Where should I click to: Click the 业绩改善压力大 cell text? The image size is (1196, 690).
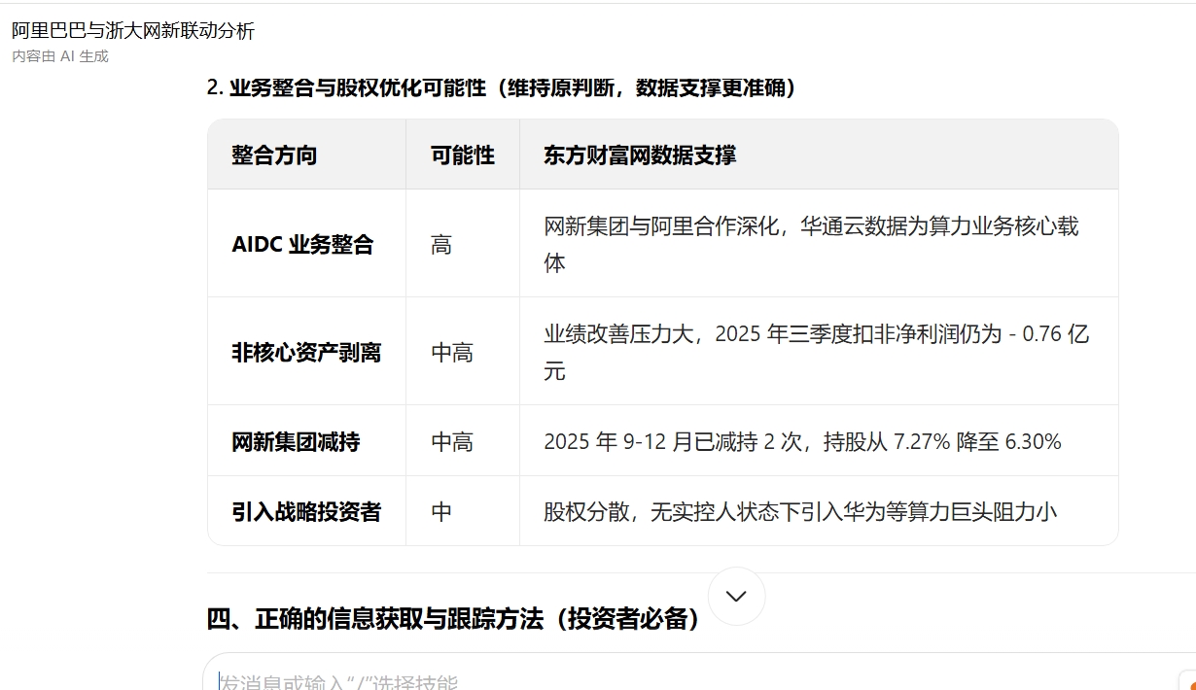click(817, 353)
